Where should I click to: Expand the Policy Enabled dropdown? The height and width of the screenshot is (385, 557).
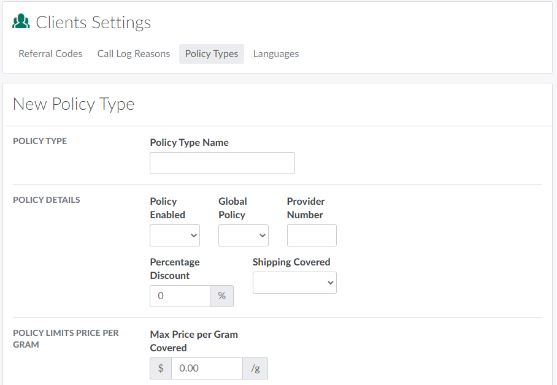click(175, 235)
